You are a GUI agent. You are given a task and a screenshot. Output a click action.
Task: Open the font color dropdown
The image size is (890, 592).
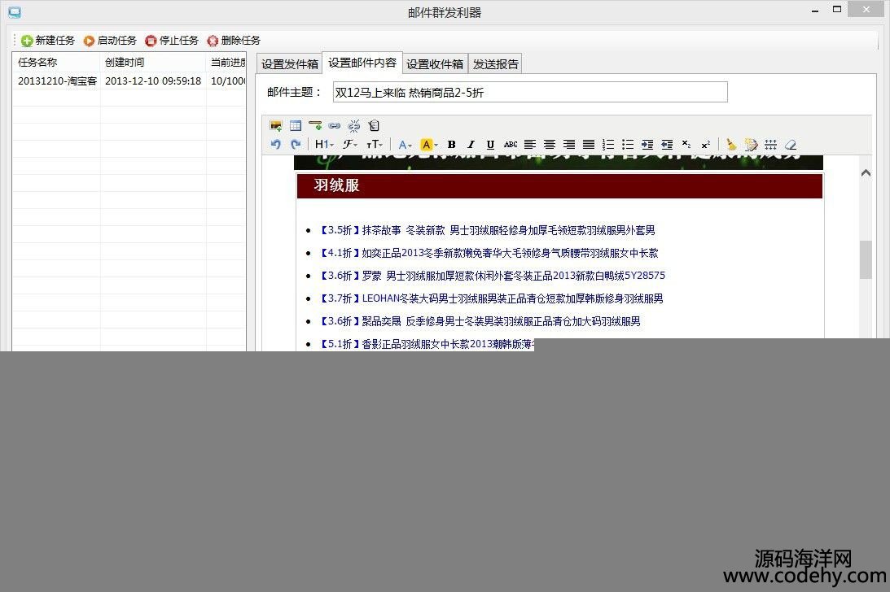405,145
